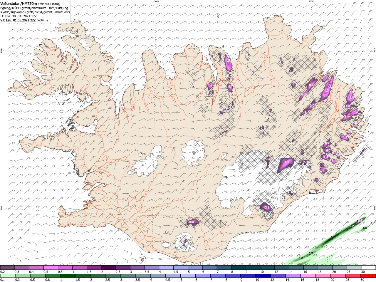Select the bright red 30 swatch in rain legend
The width and height of the screenshot is (376, 282).
pyautogui.click(x=368, y=276)
